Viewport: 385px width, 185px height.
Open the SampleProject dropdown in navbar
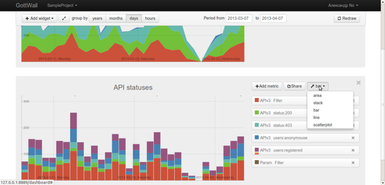(x=62, y=5)
